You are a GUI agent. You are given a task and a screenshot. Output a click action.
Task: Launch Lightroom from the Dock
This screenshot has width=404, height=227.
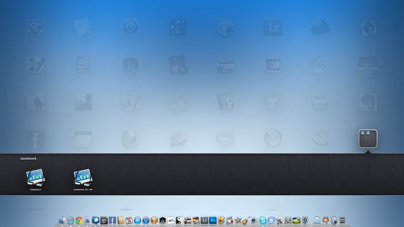pyautogui.click(x=204, y=220)
